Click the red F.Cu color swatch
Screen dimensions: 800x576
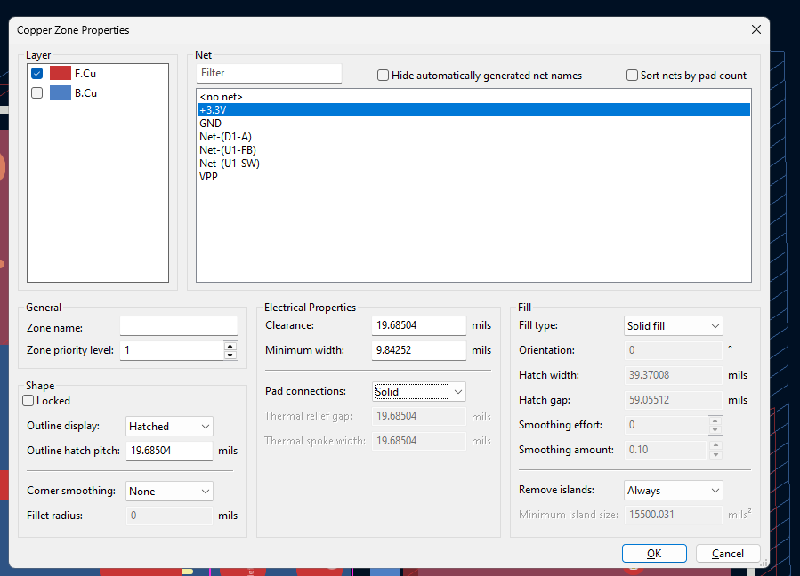pos(61,74)
